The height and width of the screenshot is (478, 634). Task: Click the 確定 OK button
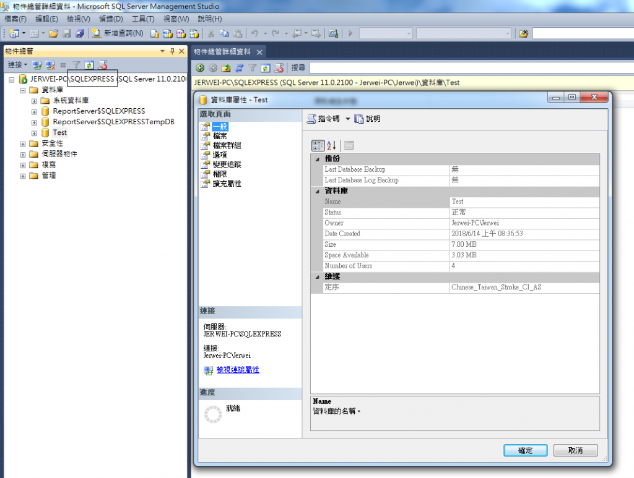coord(525,450)
